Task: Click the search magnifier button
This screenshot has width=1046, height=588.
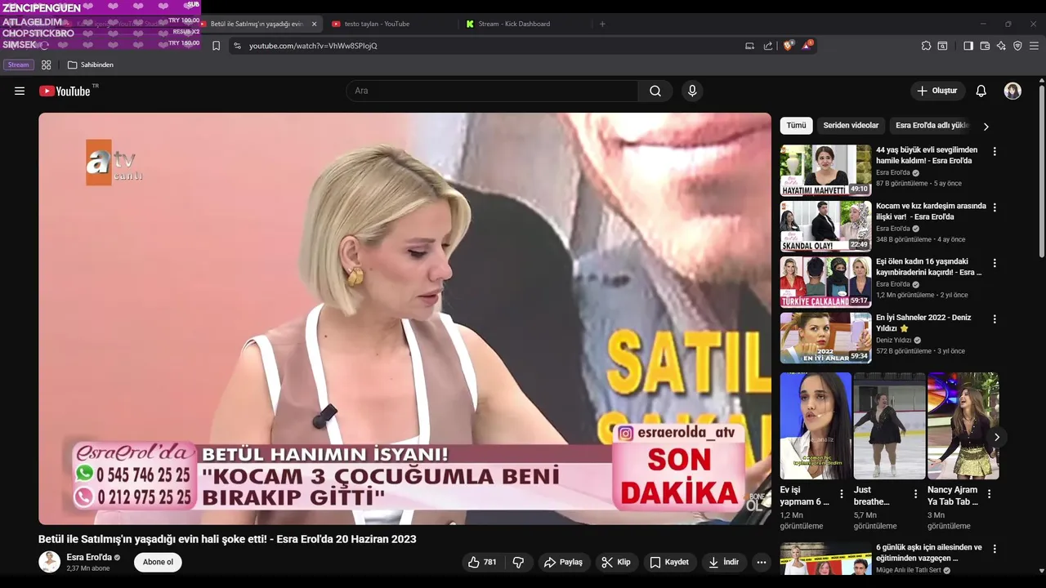Action: pyautogui.click(x=655, y=91)
